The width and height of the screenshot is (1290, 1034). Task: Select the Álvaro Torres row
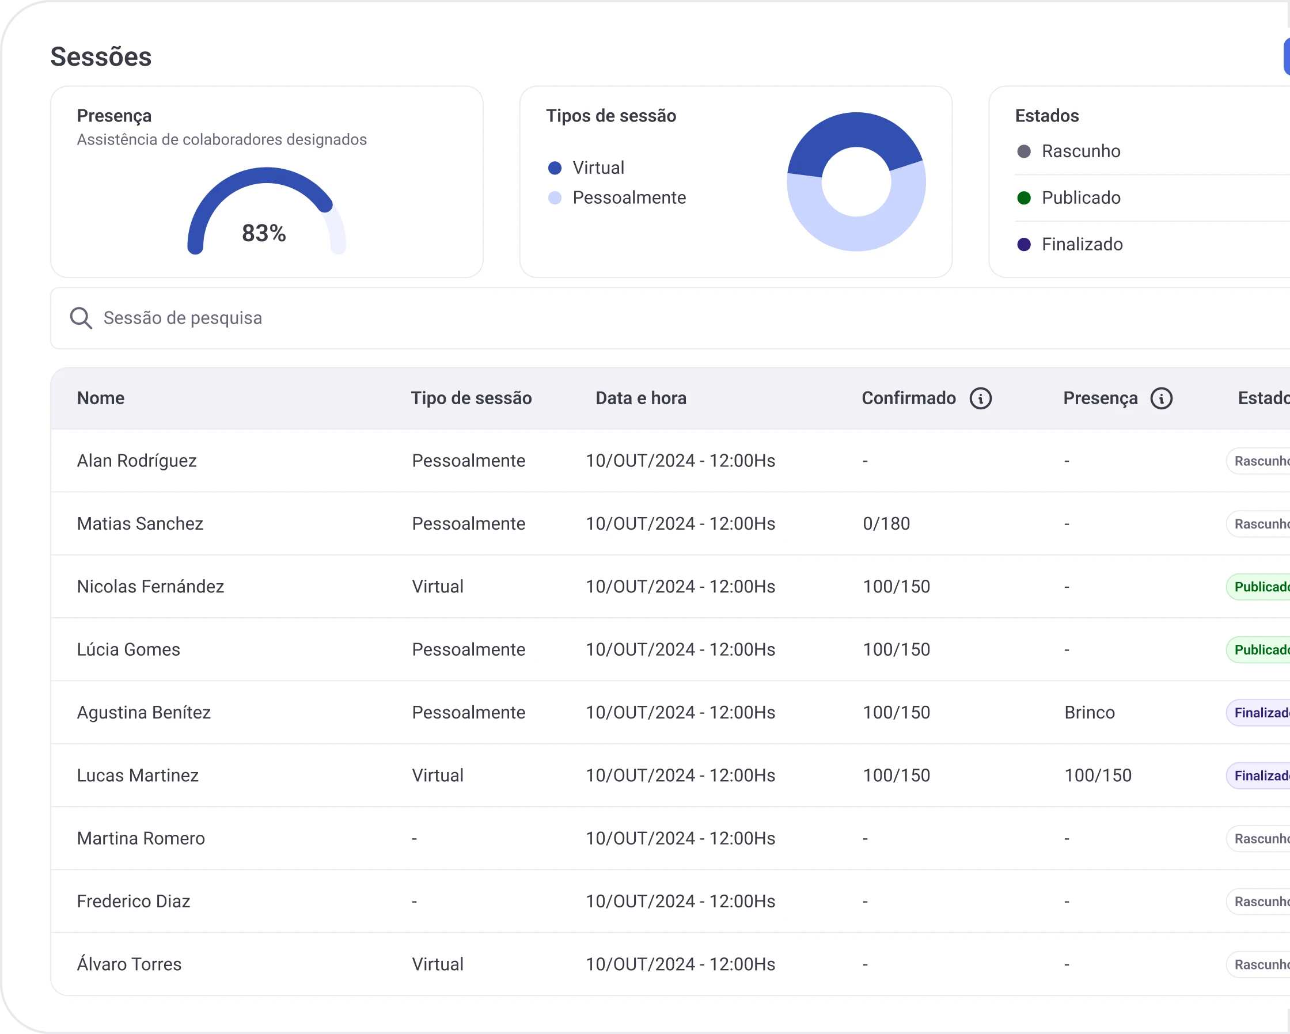[128, 965]
